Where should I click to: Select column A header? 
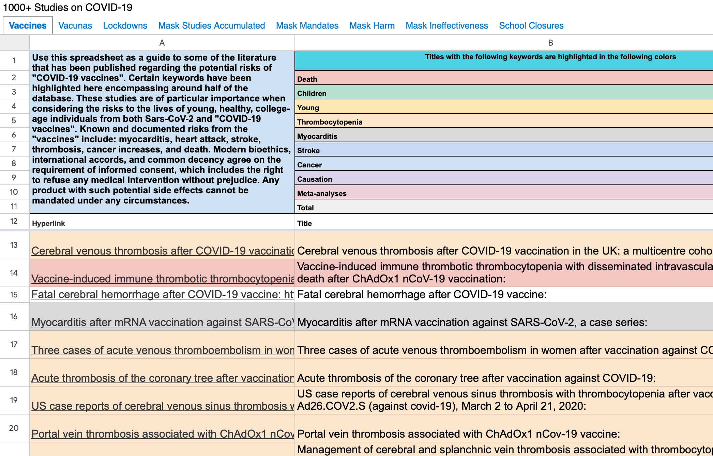pyautogui.click(x=162, y=43)
